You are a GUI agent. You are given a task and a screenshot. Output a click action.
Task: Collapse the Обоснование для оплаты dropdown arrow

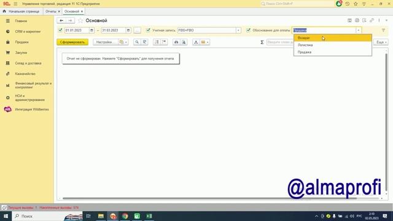pos(359,30)
